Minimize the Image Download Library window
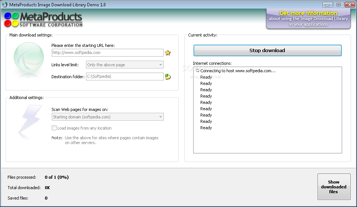This screenshot has height=207, width=357. coord(327,4)
